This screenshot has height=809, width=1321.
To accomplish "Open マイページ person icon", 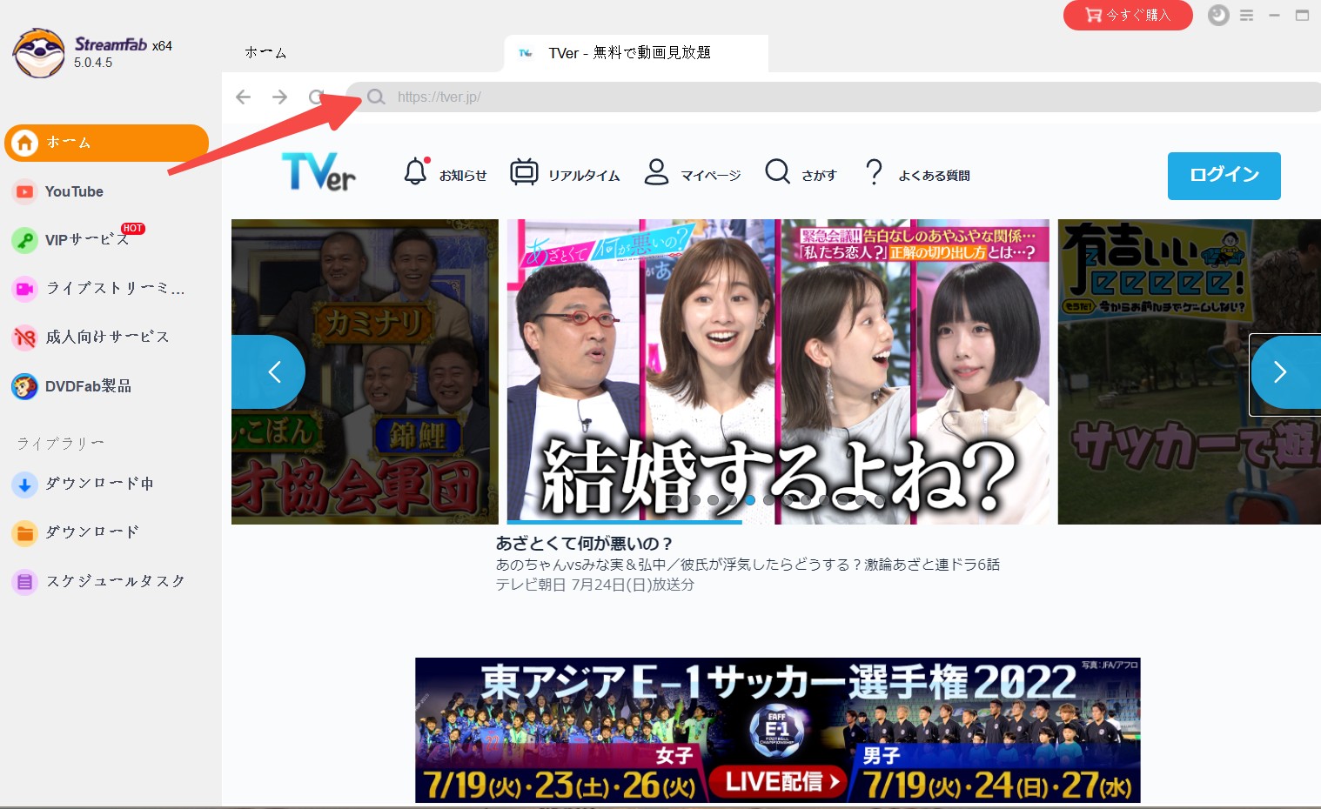I will point(656,172).
